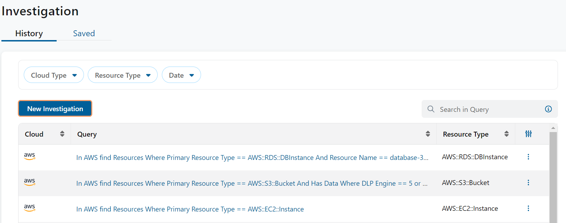
Task: Sort by Cloud column arrows
Action: (62, 134)
